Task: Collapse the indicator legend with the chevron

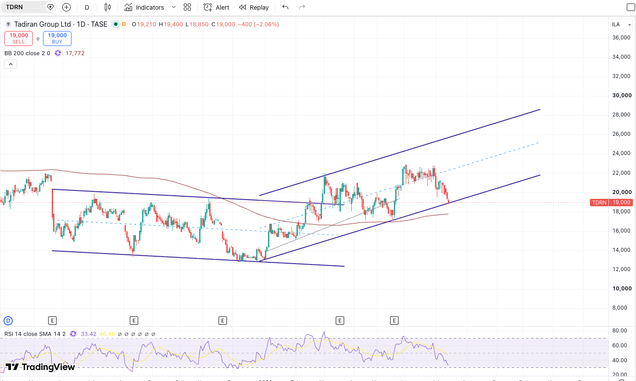Action: 11,64
